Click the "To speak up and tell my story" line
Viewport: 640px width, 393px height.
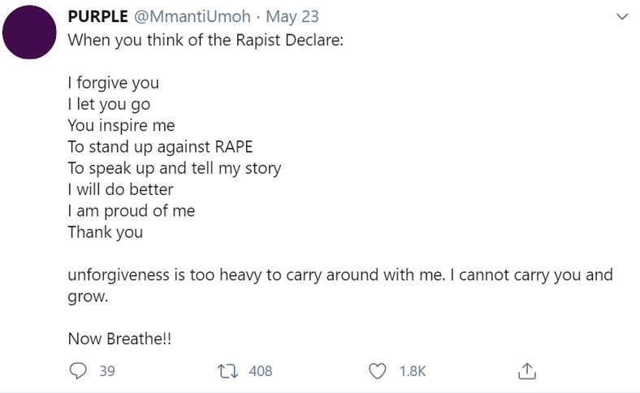[175, 168]
